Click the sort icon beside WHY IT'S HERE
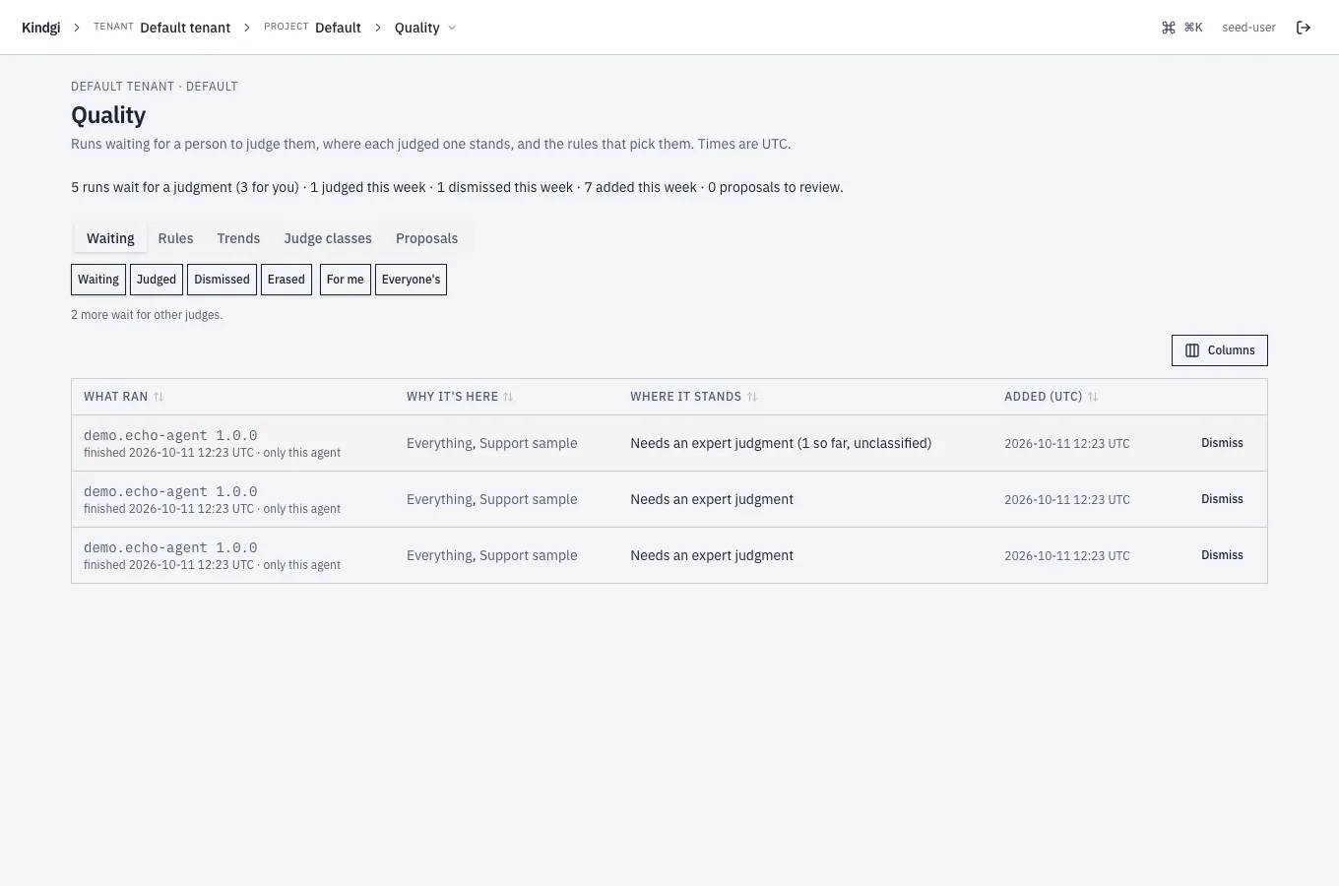This screenshot has width=1339, height=886. (x=508, y=397)
